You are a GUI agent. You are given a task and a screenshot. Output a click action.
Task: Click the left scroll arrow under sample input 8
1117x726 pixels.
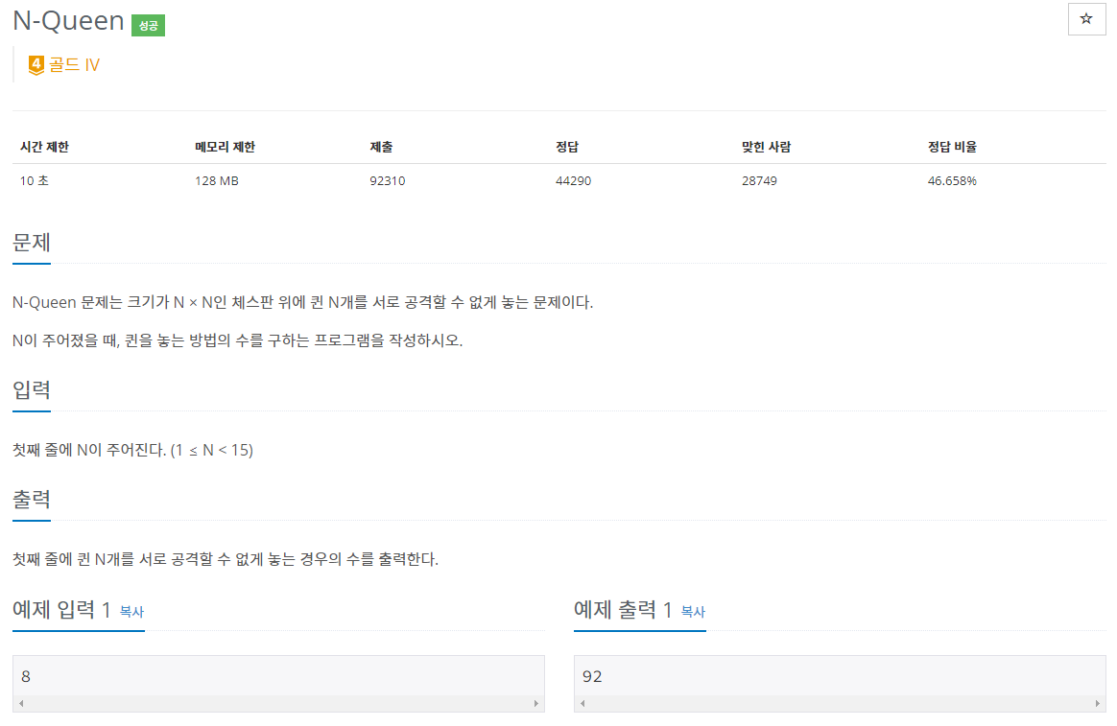point(21,703)
